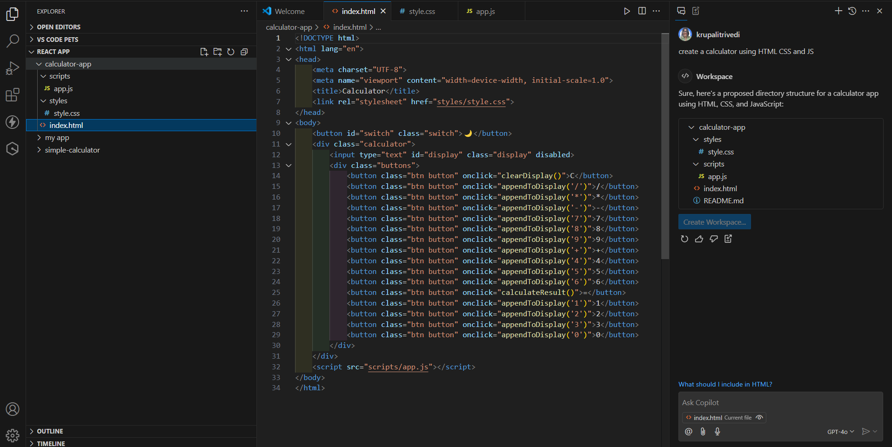The height and width of the screenshot is (447, 892).
Task: Click the editor vertical scrollbar
Action: [665, 147]
